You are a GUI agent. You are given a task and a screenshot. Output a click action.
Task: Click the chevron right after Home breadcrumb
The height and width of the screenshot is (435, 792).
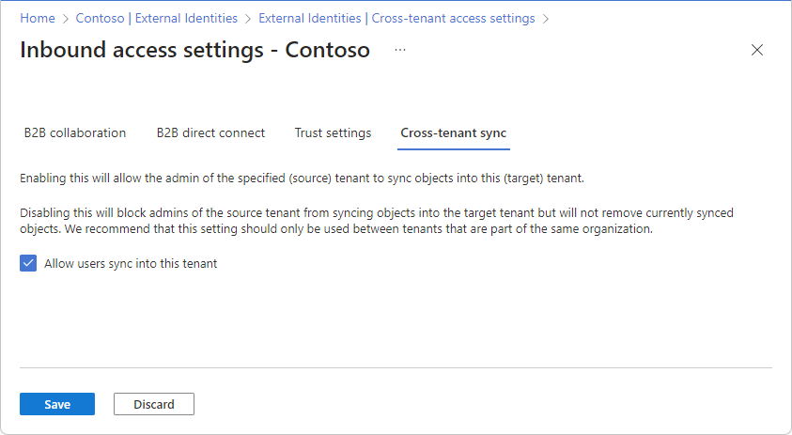point(65,18)
